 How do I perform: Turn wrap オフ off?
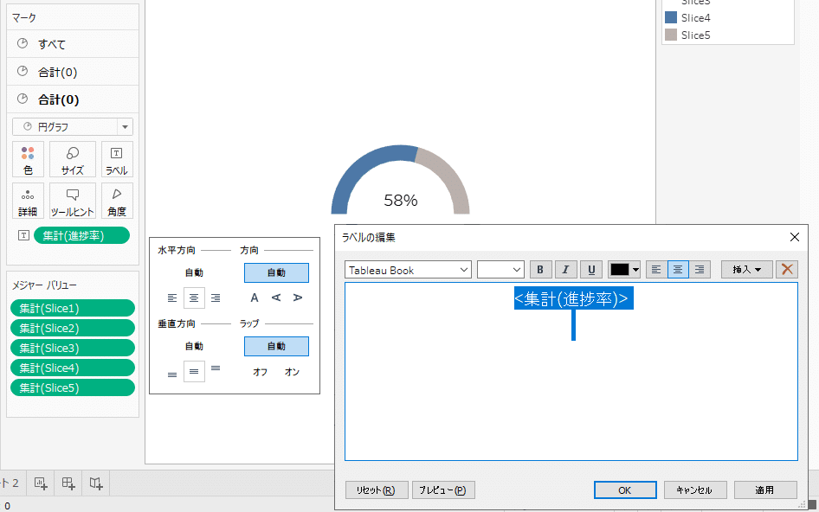[x=260, y=372]
